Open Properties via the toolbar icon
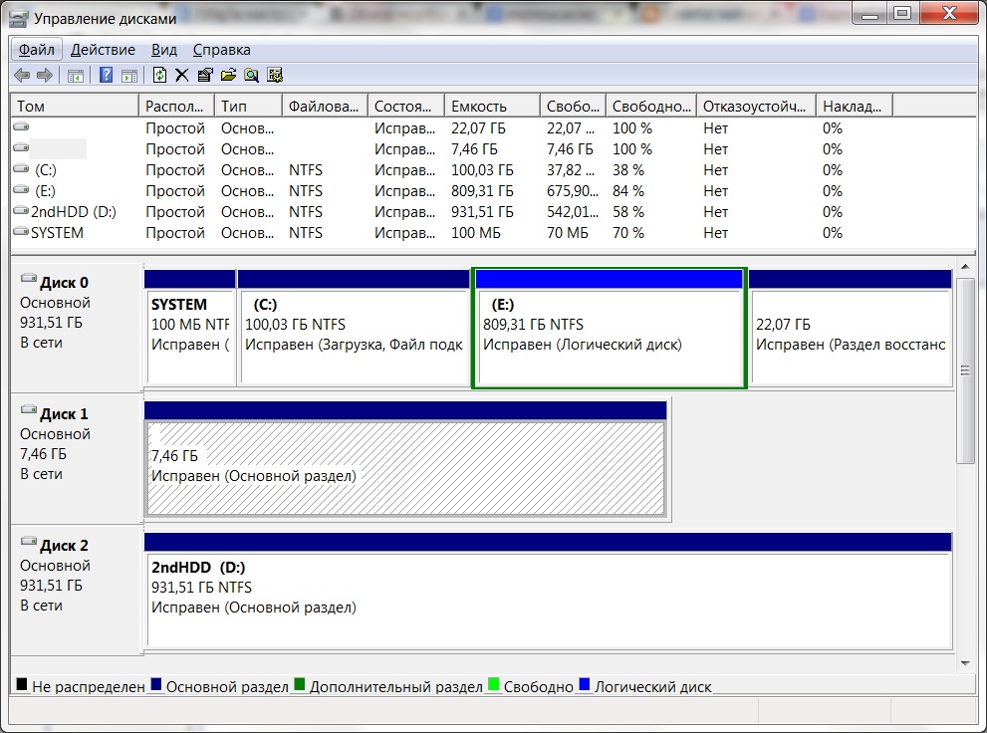 coord(205,75)
